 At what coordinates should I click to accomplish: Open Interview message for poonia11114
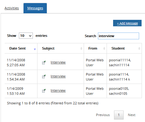point(58,62)
